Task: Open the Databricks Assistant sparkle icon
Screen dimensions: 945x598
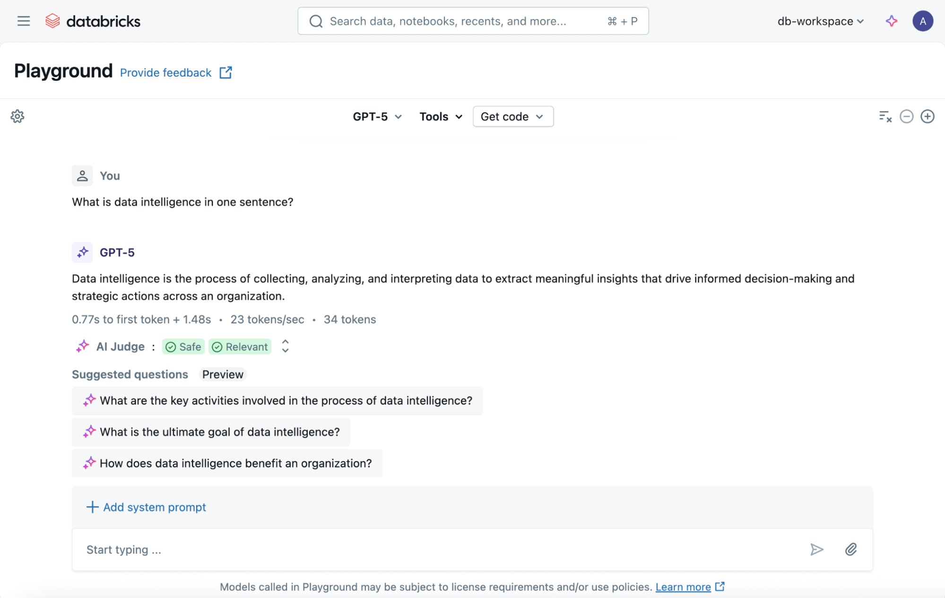Action: click(x=891, y=21)
